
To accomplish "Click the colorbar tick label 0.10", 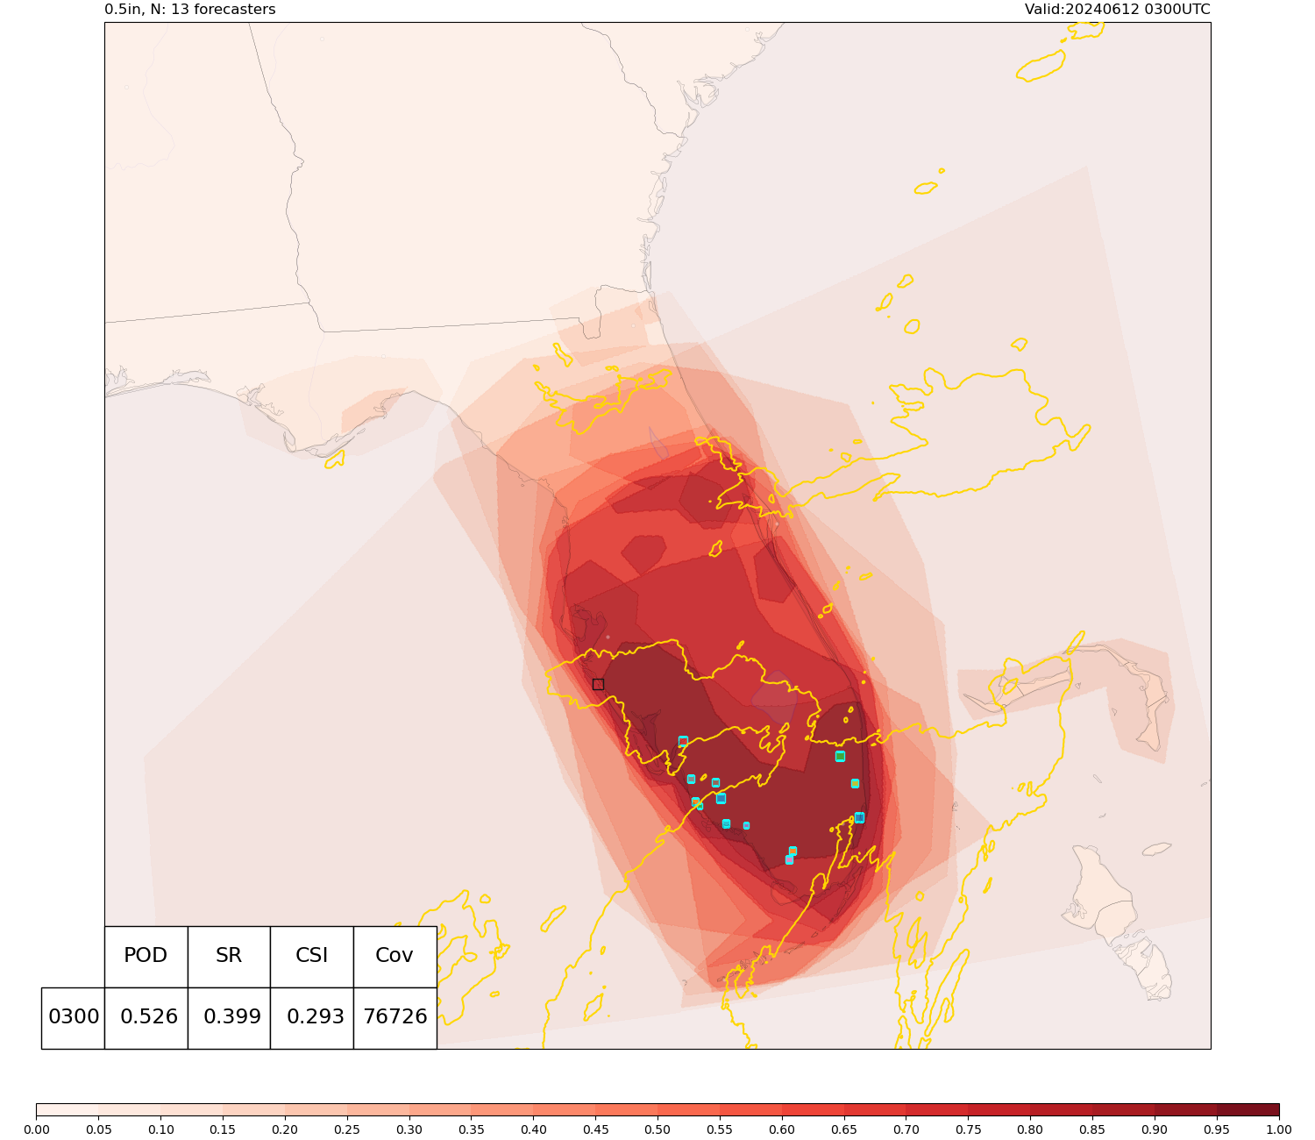I will click(x=160, y=1130).
